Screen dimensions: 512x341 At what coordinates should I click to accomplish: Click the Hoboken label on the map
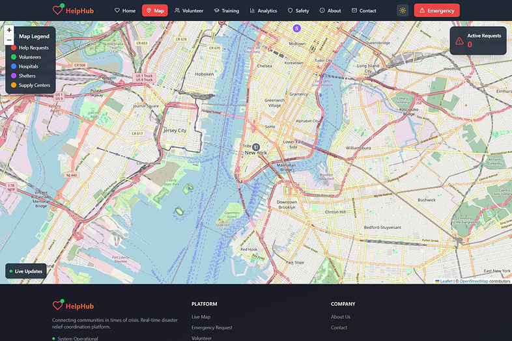click(205, 74)
